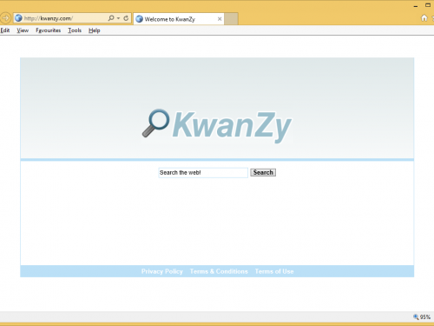Click the Search button

tap(263, 172)
